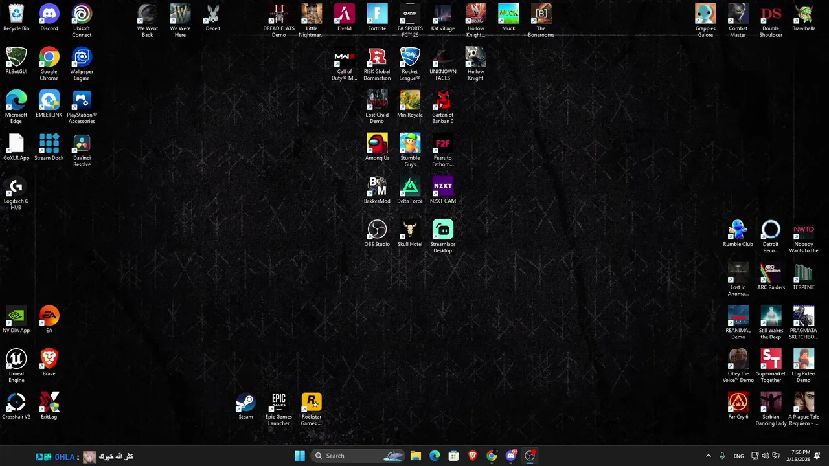The width and height of the screenshot is (829, 466).
Task: Open the Far Cry 6 shortcut
Action: click(x=738, y=406)
